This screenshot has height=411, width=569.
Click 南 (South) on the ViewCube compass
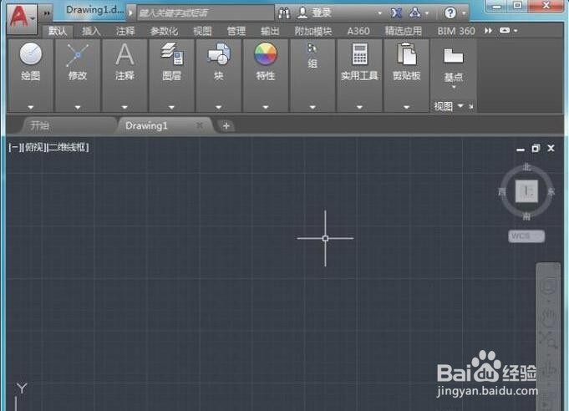526,216
